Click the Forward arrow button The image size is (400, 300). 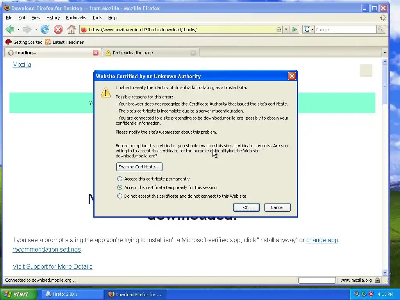tap(27, 30)
